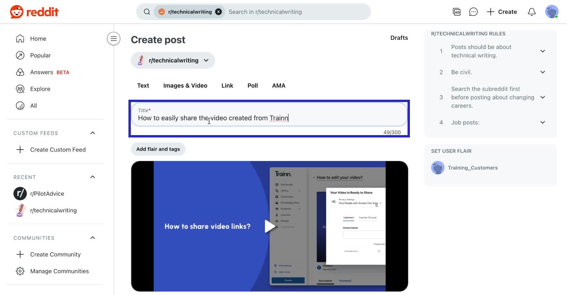Open Drafts
This screenshot has width=567, height=295.
pos(399,38)
